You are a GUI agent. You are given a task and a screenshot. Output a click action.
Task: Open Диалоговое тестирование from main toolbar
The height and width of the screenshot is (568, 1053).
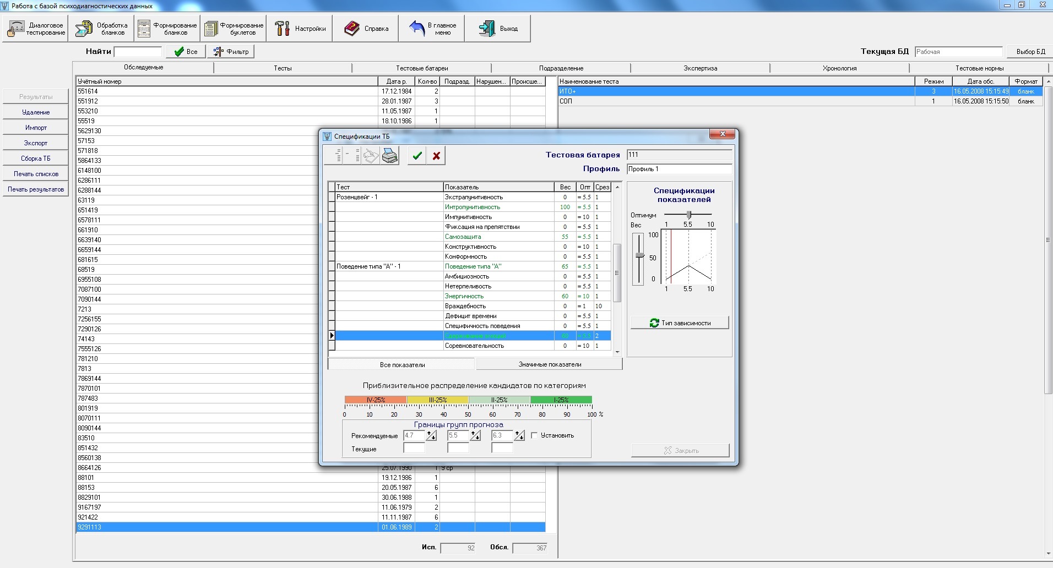coord(36,29)
